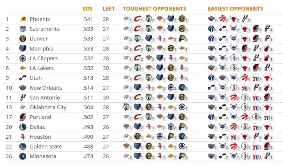The image size is (283, 166).
Task: Click the New Orleans Pelicans team logo
Action: pyautogui.click(x=23, y=88)
